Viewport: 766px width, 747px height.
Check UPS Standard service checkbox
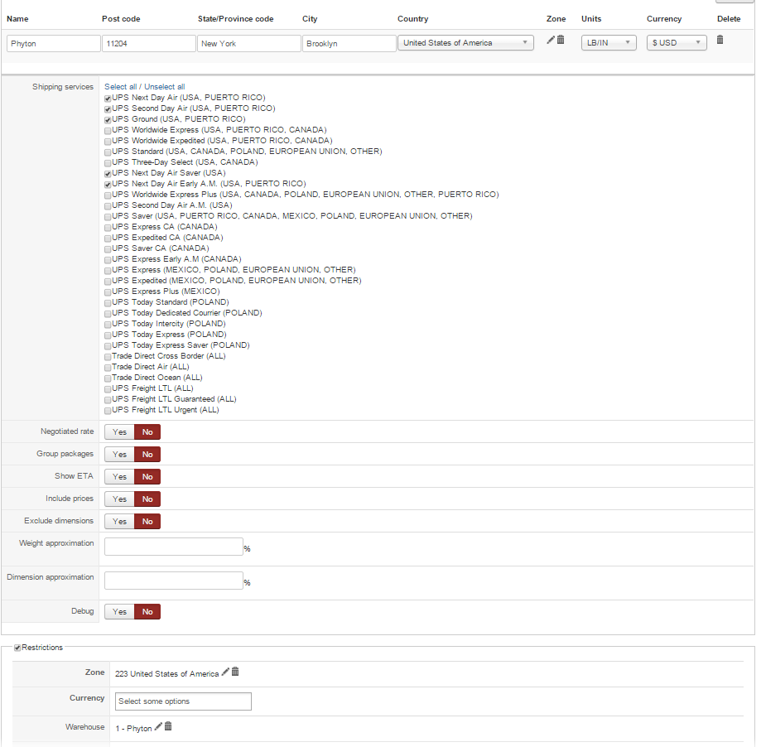click(108, 152)
